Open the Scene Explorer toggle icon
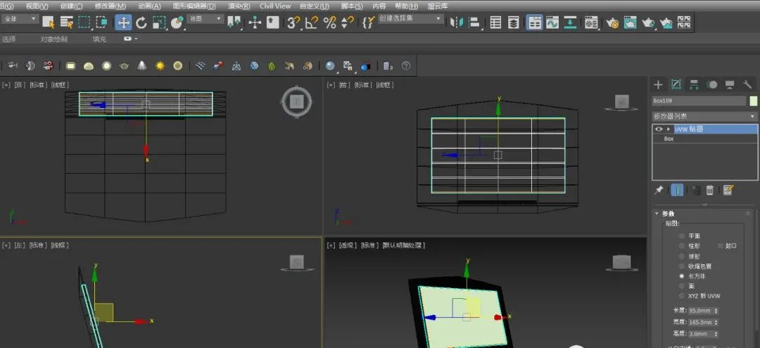Screen dimensions: 760x348 tap(495, 22)
